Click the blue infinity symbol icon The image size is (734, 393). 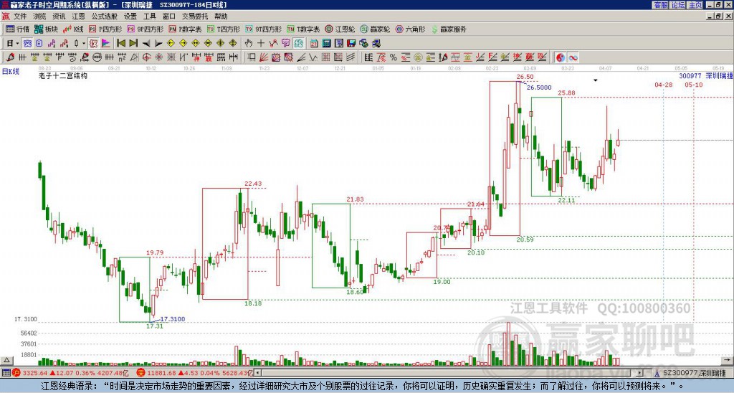(x=573, y=57)
